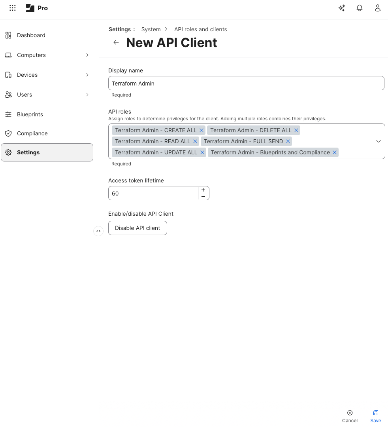Collapse the sidebar with the resize handle
The image size is (388, 427).
[x=98, y=231]
